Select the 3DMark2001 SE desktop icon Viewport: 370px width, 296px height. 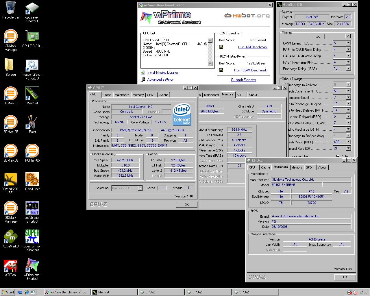pos(11,180)
